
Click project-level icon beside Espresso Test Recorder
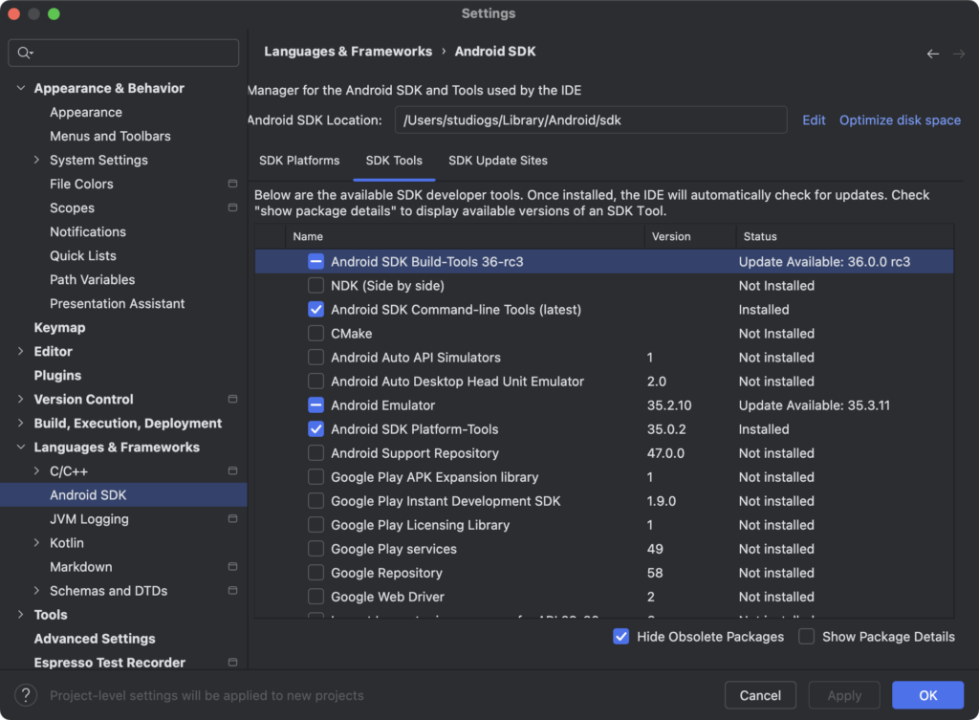(x=233, y=663)
